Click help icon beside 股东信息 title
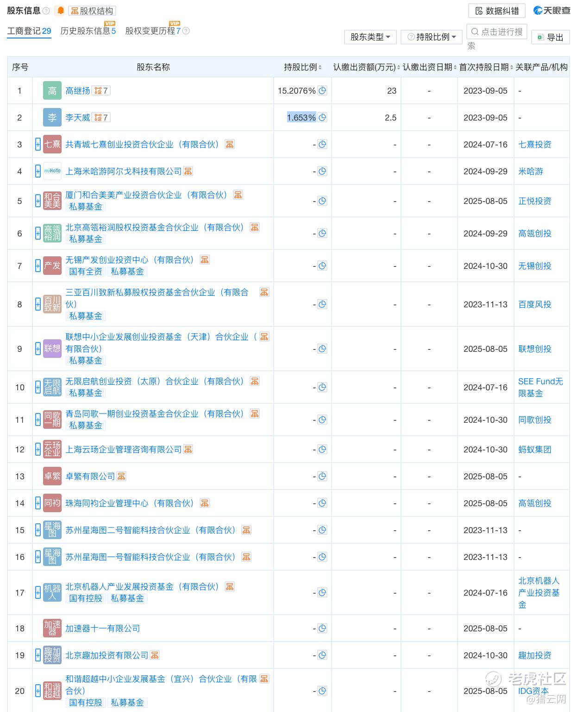 click(x=46, y=11)
